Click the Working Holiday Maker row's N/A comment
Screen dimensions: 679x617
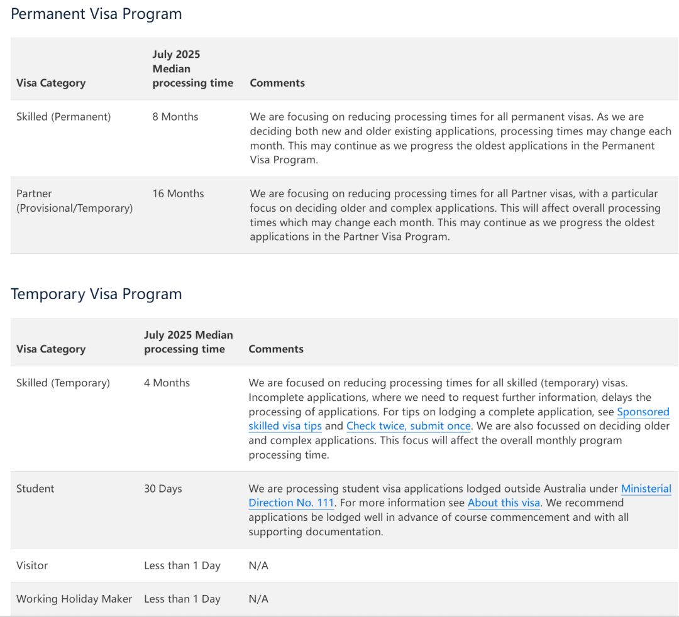(x=258, y=599)
